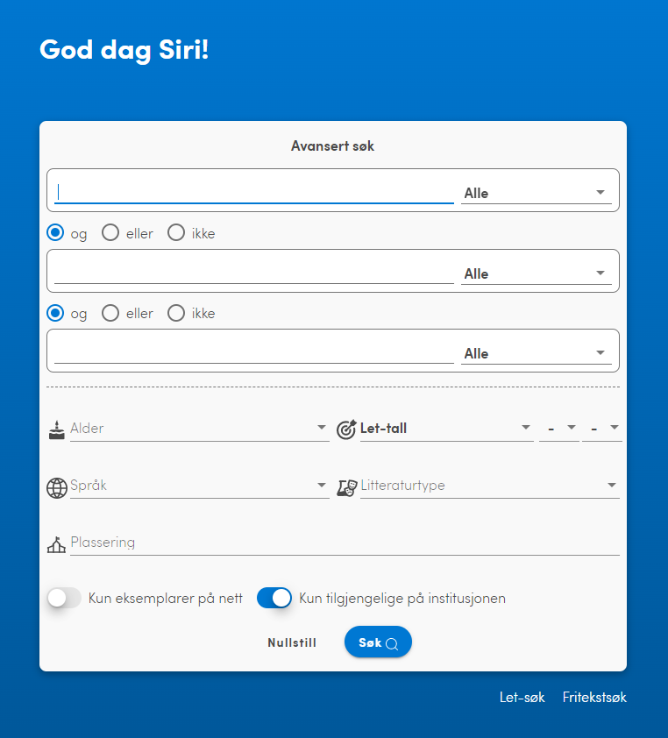Expand the Språk dropdown

coord(200,486)
